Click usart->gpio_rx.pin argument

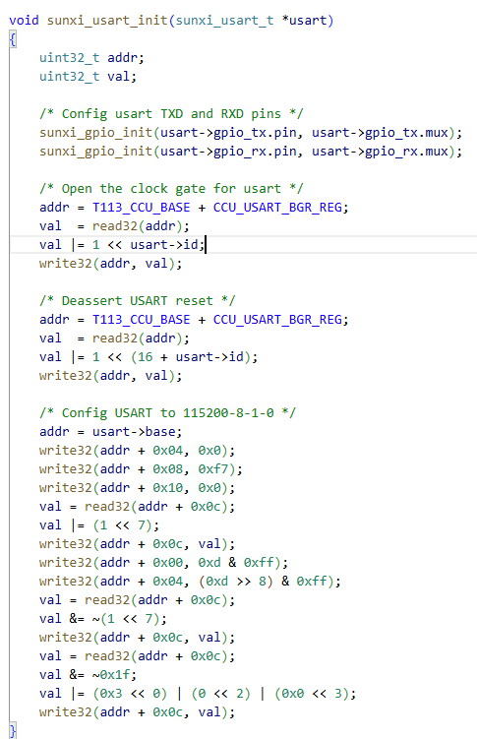click(x=228, y=152)
